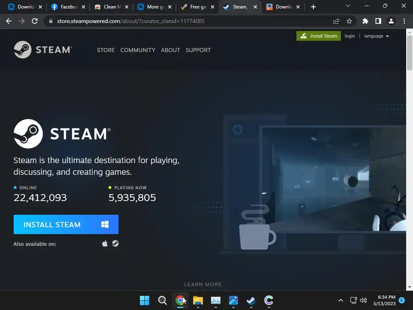The height and width of the screenshot is (310, 413).
Task: Click the network tray icon
Action: tap(353, 300)
